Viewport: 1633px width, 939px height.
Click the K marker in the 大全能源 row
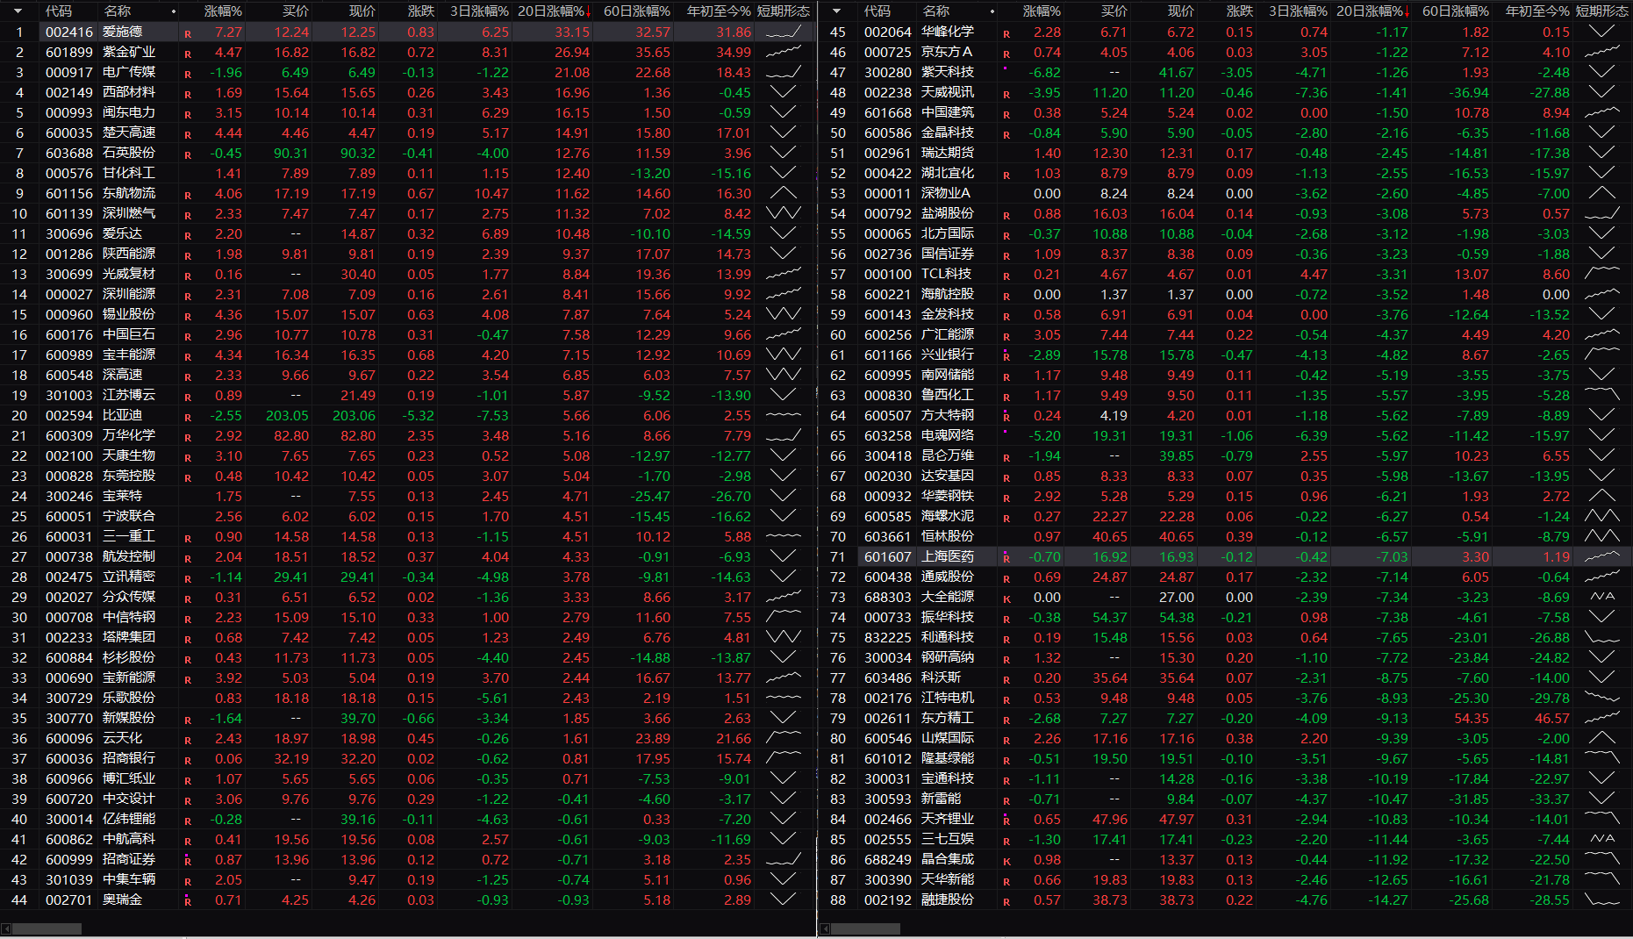click(x=1006, y=599)
